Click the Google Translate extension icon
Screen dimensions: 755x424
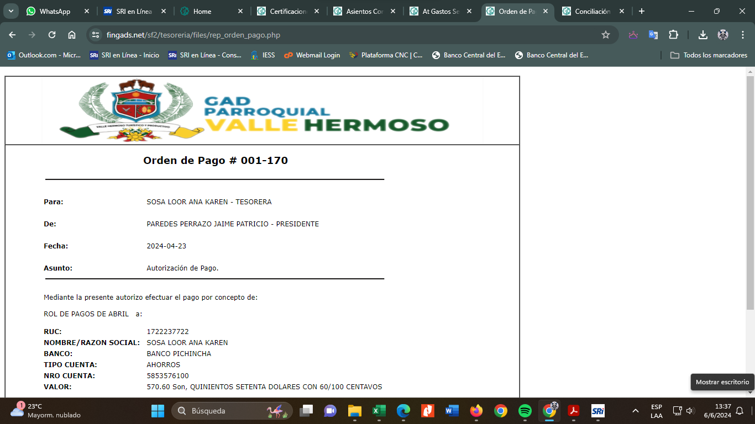point(653,35)
